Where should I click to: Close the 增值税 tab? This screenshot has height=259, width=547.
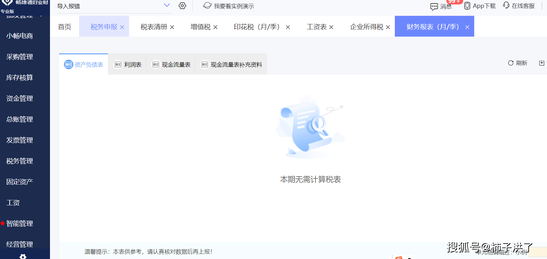coord(215,27)
